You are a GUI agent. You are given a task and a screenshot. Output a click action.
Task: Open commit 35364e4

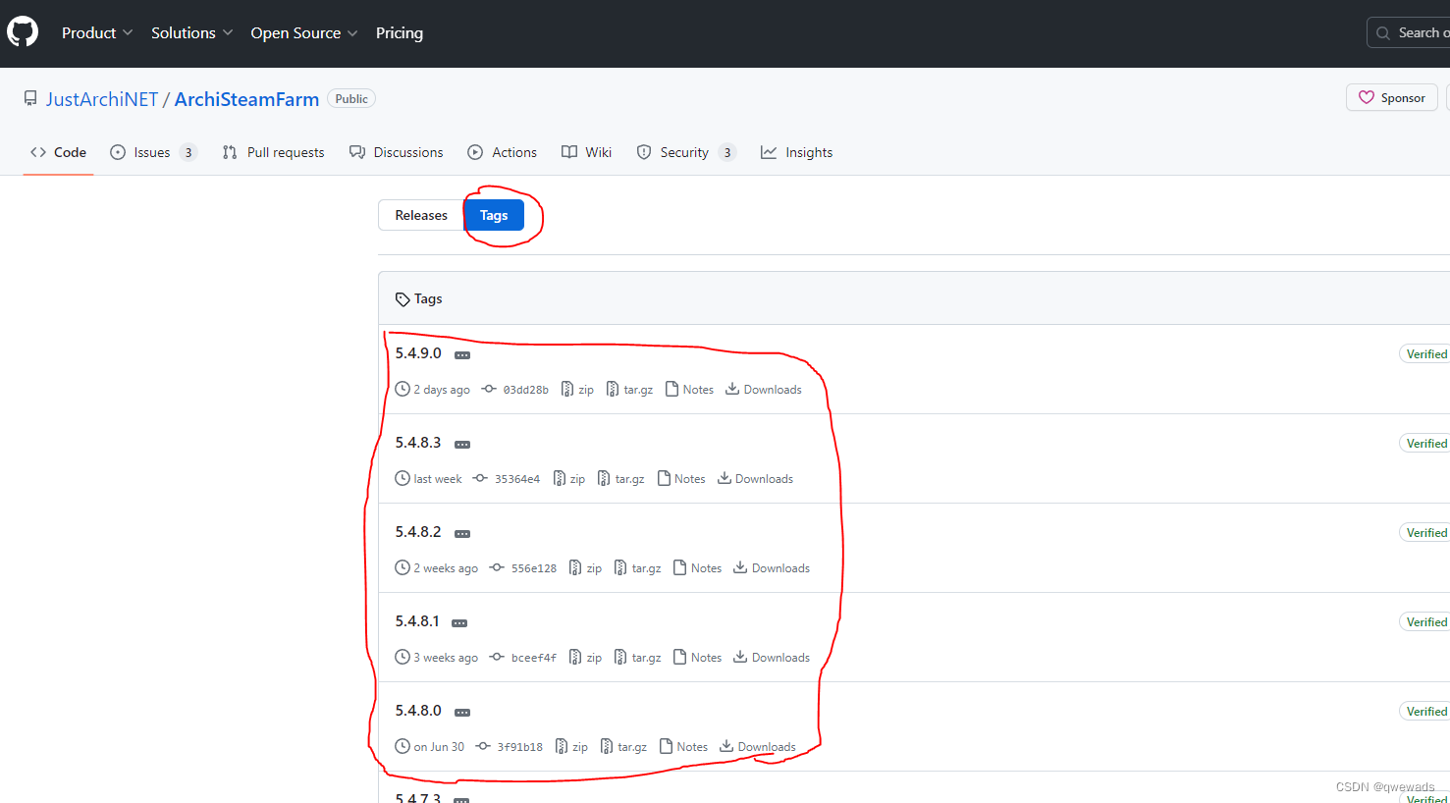pyautogui.click(x=507, y=479)
